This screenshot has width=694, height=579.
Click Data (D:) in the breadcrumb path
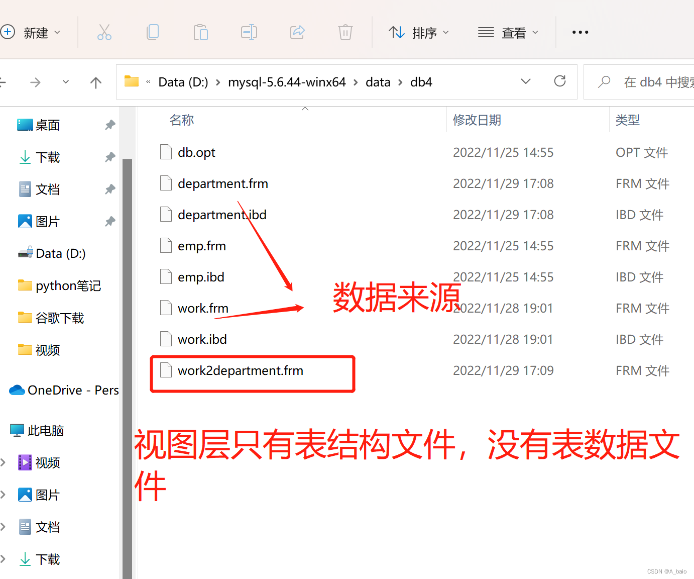pos(183,82)
